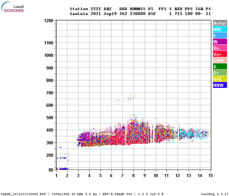Select the X- dark green legend swatch
229x196 pixels.
(x=220, y=67)
